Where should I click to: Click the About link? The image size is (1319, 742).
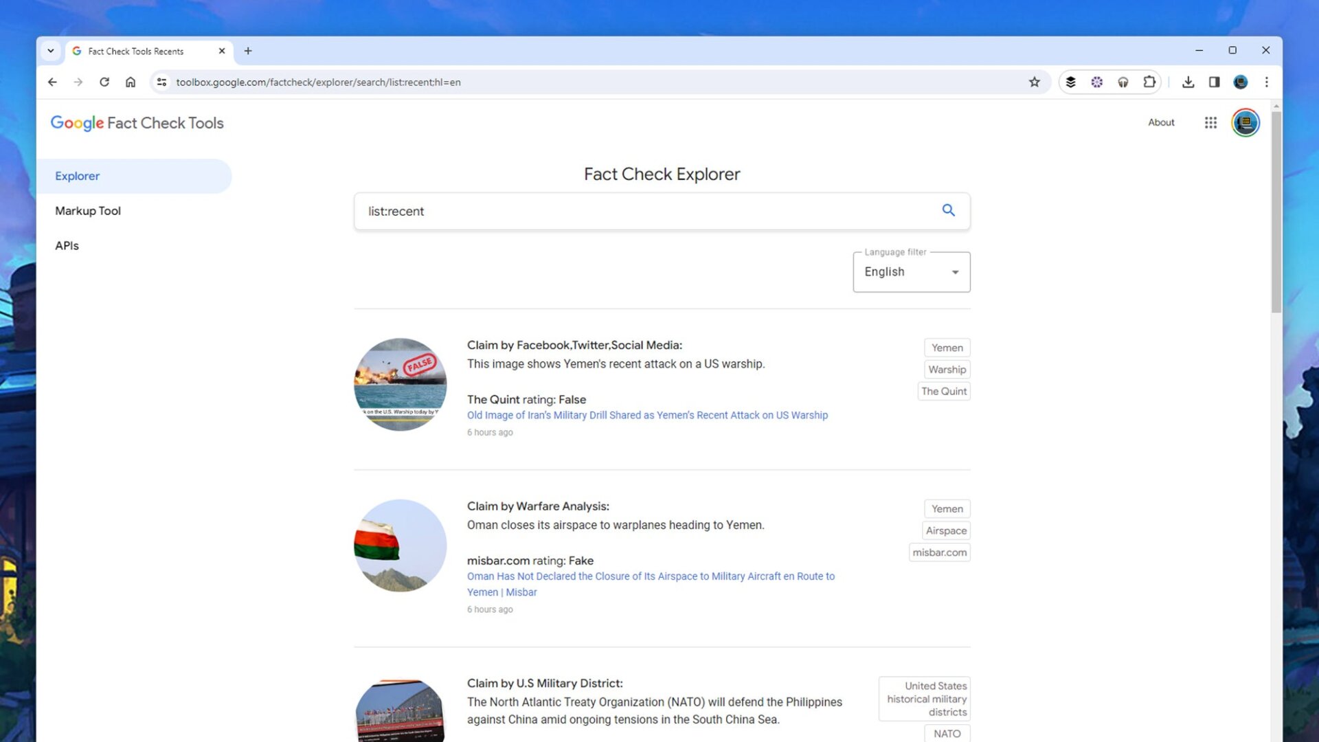click(1161, 122)
